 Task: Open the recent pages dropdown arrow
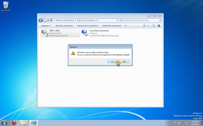(48, 20)
